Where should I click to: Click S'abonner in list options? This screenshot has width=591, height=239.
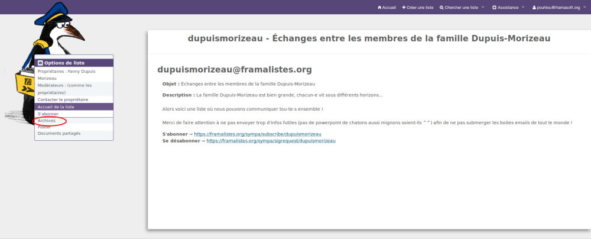48,114
